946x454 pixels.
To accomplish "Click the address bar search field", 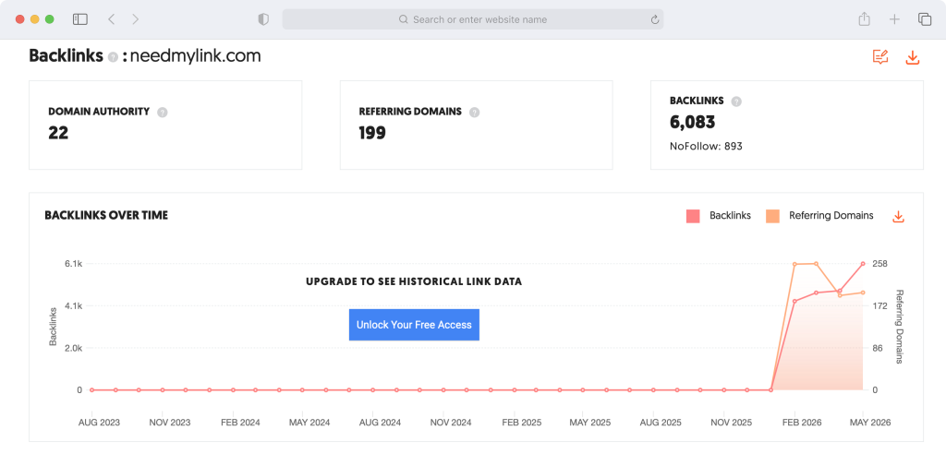I will [x=473, y=19].
